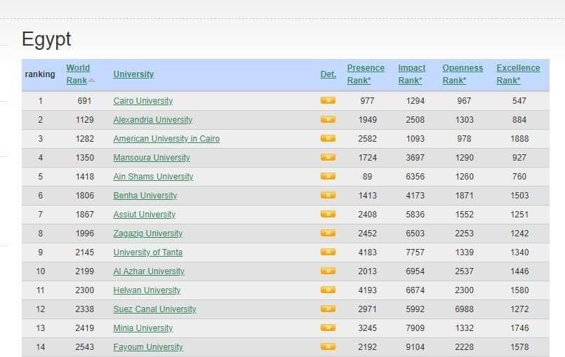565x357 pixels.
Task: Open Benha University link
Action: tap(145, 196)
